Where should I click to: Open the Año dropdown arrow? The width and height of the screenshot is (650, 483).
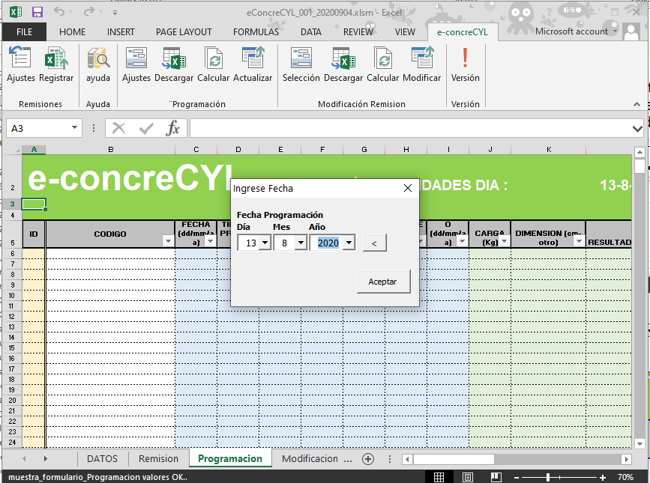349,243
